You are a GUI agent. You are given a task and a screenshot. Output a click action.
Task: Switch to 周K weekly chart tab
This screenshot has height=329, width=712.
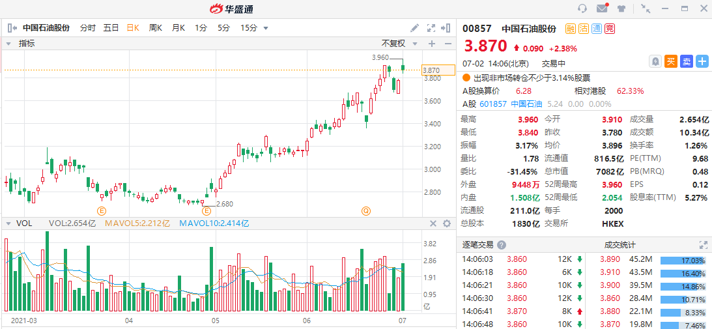(x=155, y=28)
